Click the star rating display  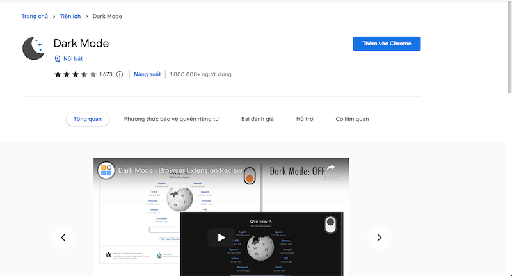(76, 74)
